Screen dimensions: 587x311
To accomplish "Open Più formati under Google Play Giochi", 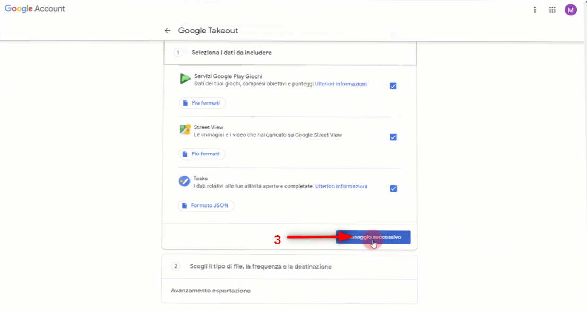I will pos(202,103).
